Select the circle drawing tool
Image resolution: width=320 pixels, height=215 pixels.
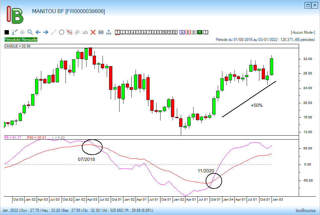click(x=62, y=32)
